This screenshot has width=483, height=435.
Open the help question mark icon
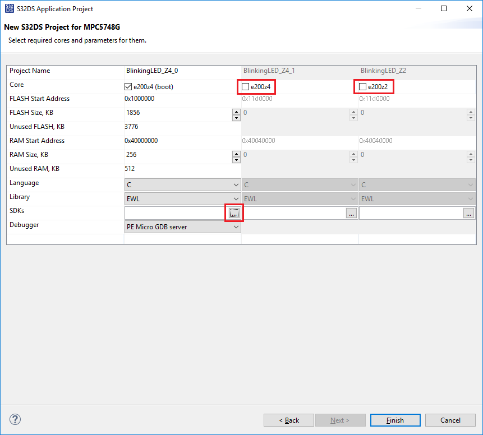(15, 419)
